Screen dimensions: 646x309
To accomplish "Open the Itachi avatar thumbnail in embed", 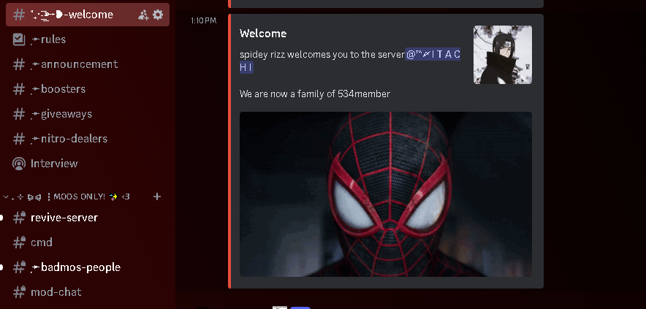I will [x=502, y=55].
